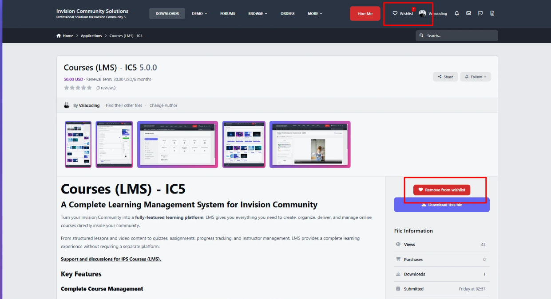Click the search magnifier icon
551x299 pixels.
click(x=421, y=35)
